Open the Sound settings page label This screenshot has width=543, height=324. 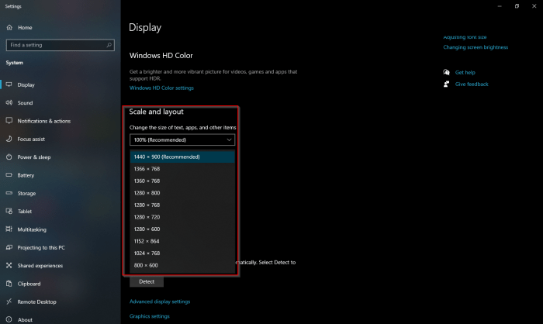(x=25, y=103)
